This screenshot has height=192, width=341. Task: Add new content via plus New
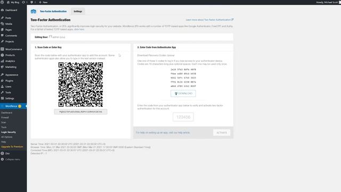(x=43, y=2)
